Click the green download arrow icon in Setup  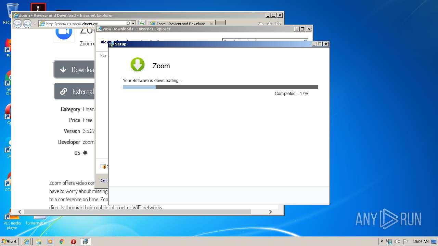tap(138, 65)
